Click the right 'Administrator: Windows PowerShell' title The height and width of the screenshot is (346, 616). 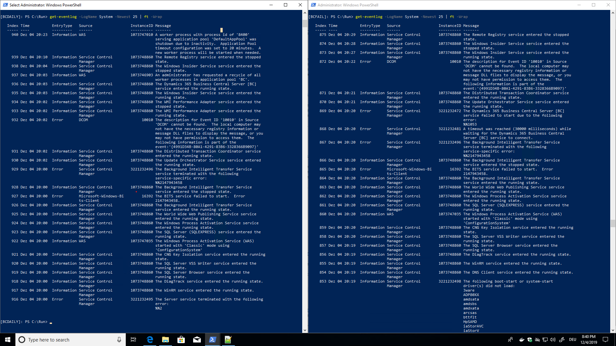coord(348,5)
